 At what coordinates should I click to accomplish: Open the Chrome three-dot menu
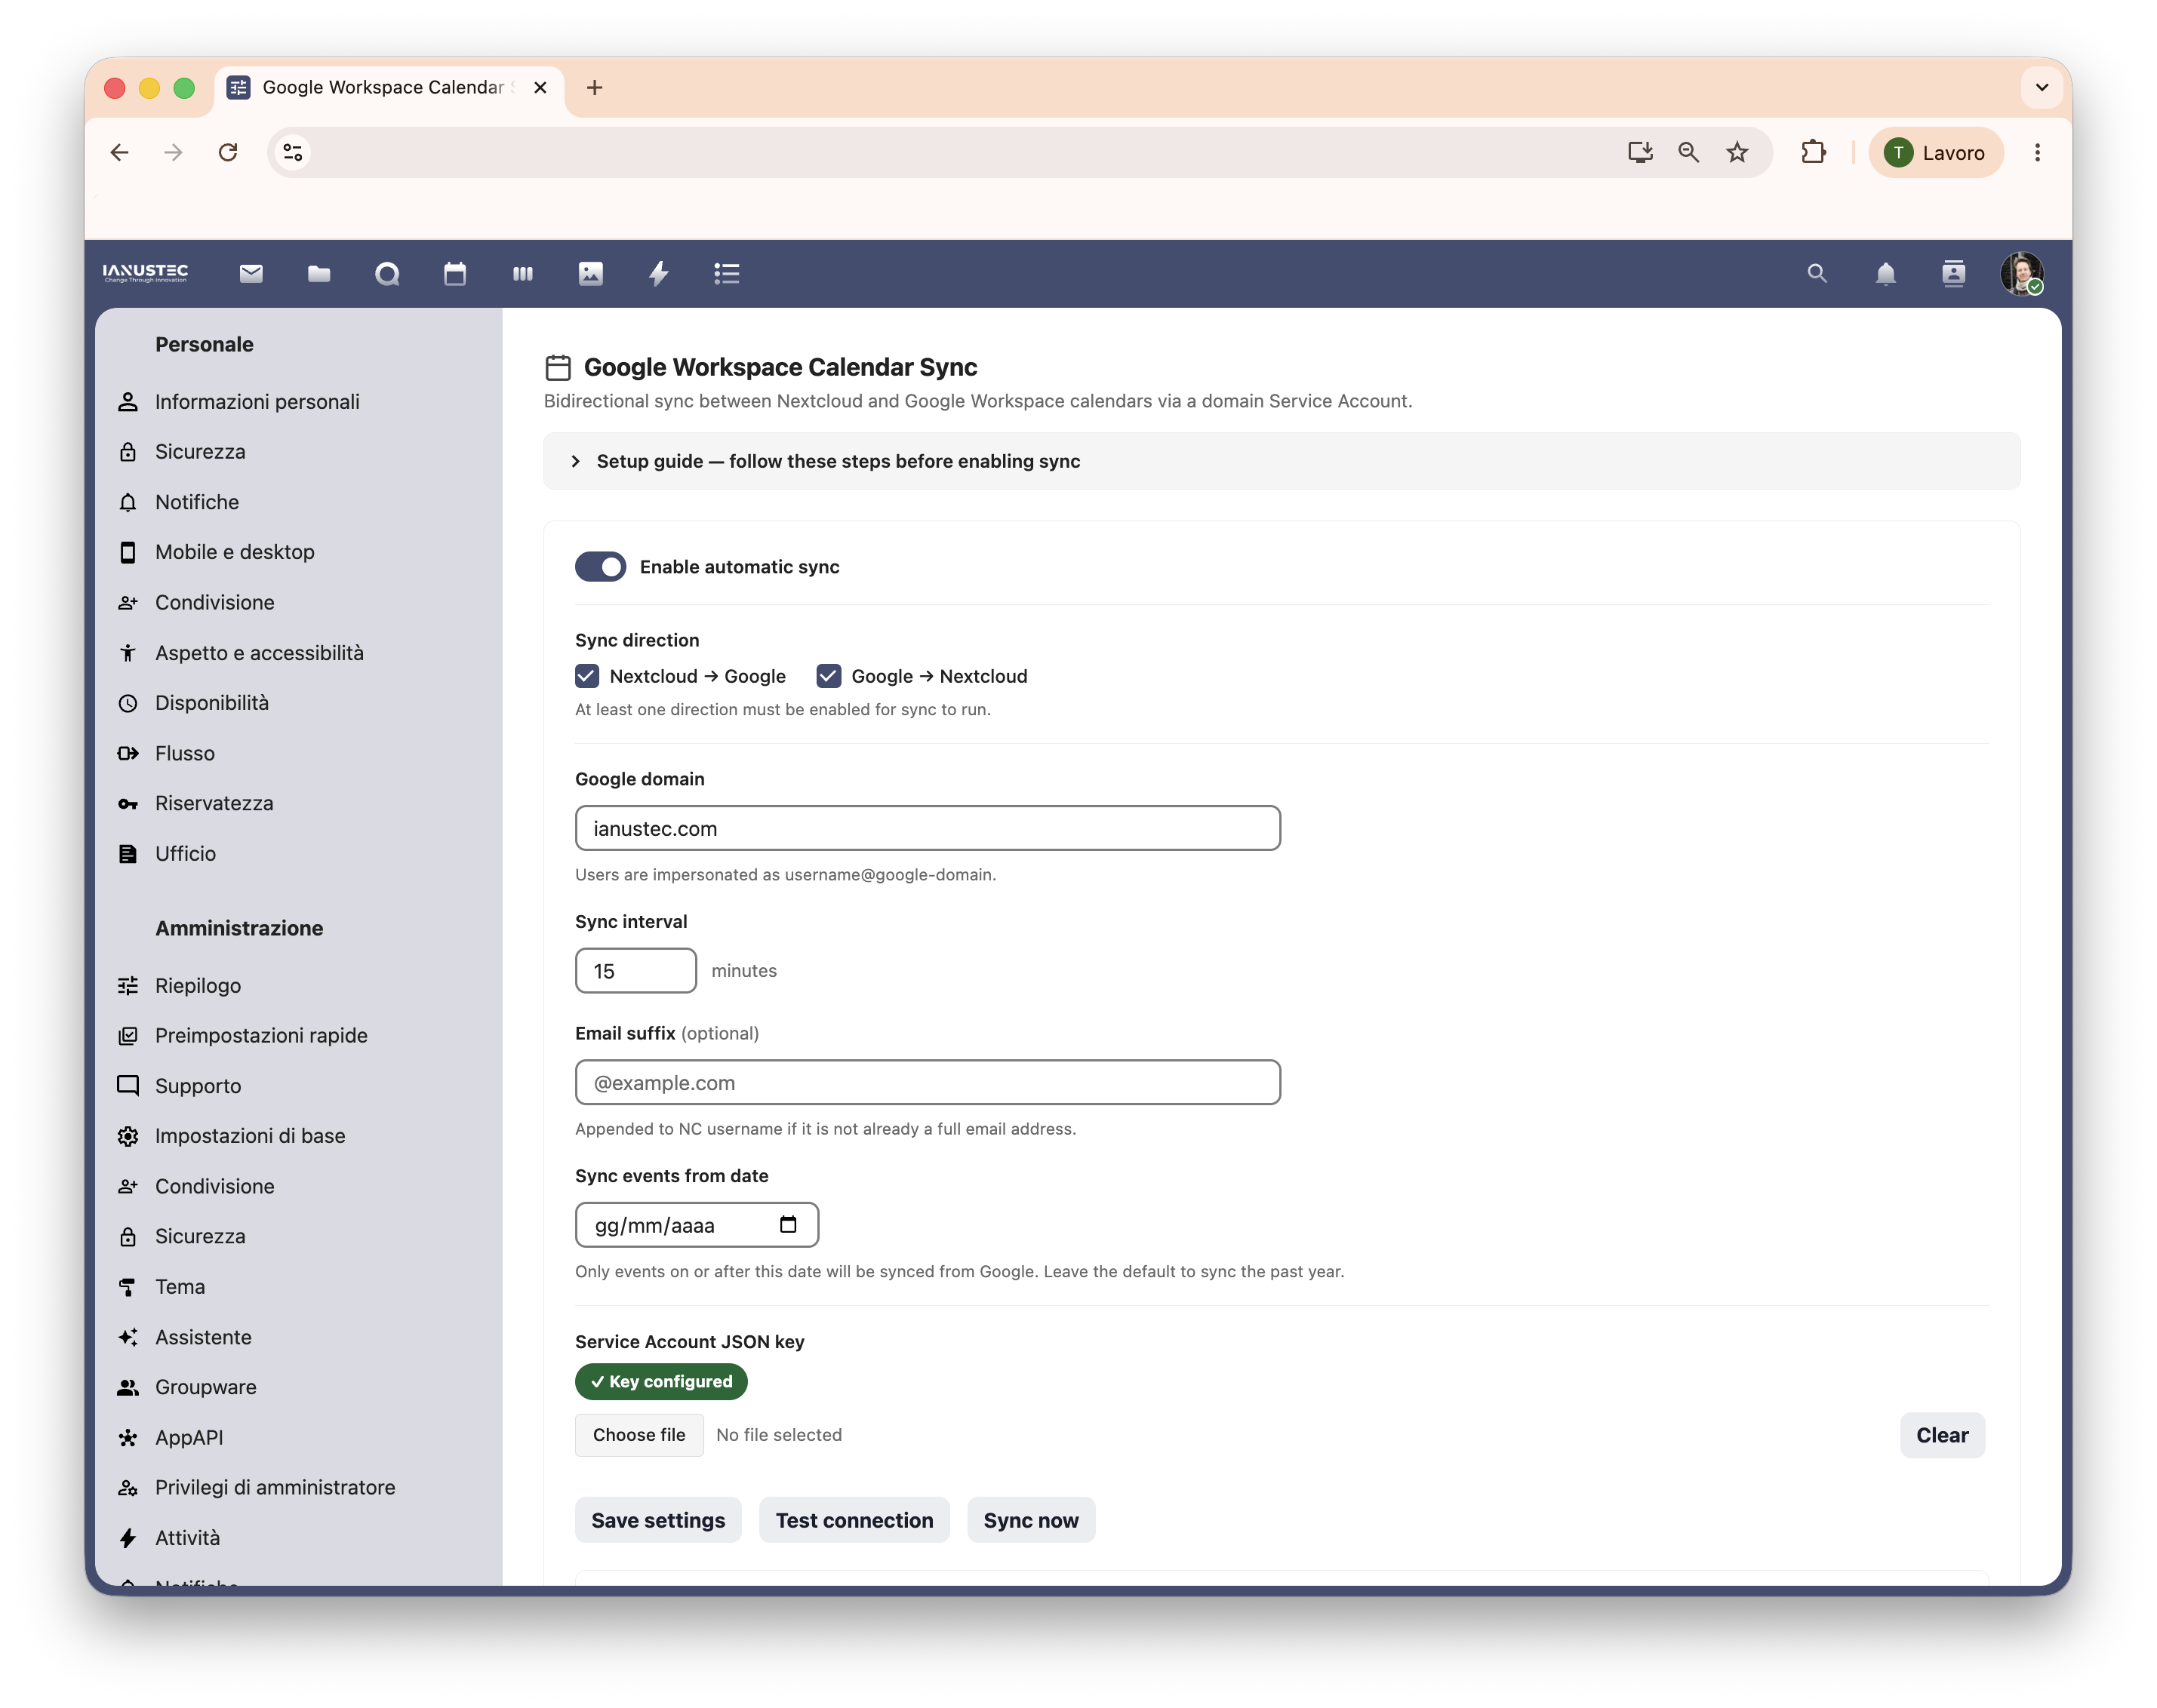pos(2037,152)
